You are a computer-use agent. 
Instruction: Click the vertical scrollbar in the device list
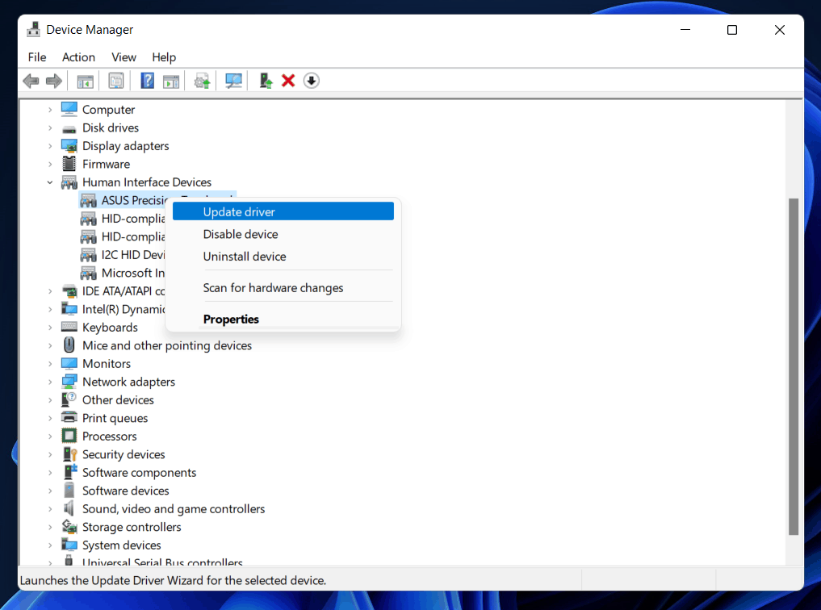(793, 363)
